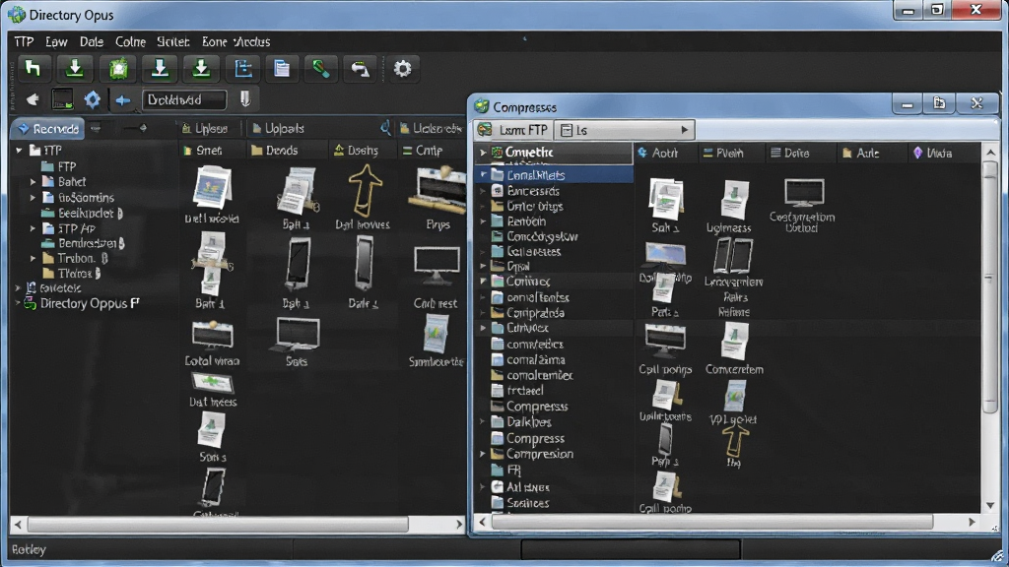The image size is (1009, 567).
Task: Click the blue gear icon in navigation bar
Action: coord(93,99)
